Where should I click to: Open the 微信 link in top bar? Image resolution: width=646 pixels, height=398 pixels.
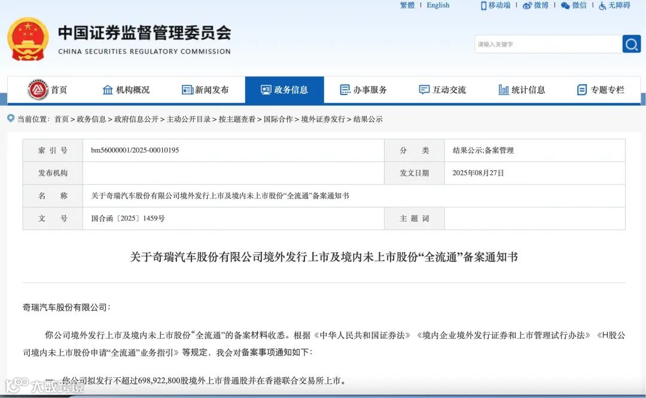click(x=579, y=5)
